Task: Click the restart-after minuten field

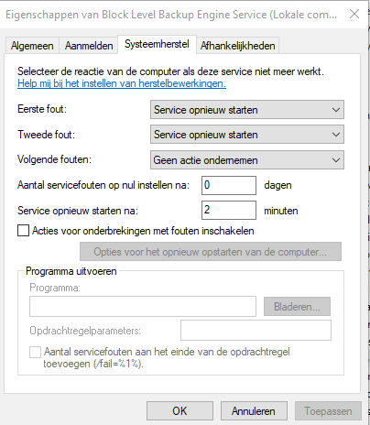Action: click(x=229, y=210)
